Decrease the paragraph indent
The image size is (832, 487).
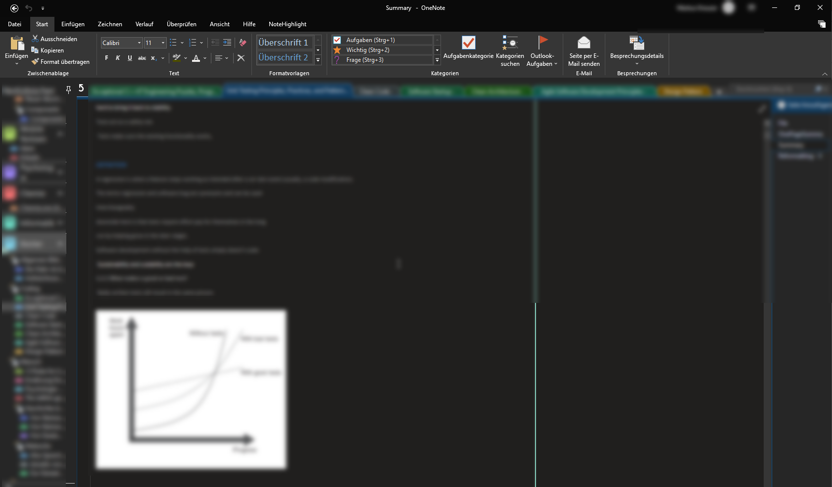[215, 43]
